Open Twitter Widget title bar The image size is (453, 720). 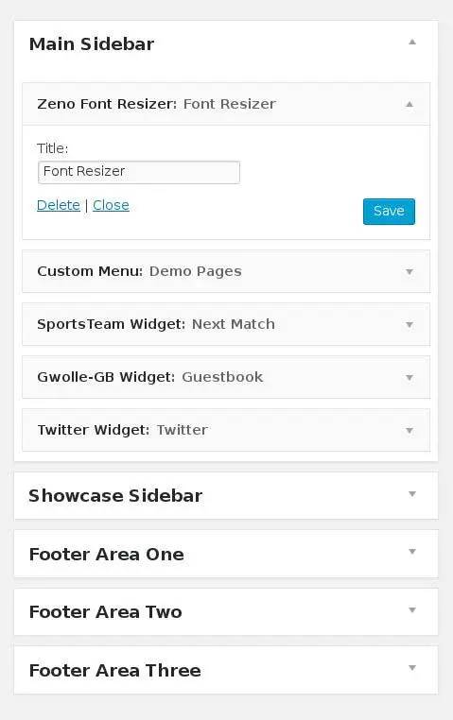pyautogui.click(x=226, y=430)
